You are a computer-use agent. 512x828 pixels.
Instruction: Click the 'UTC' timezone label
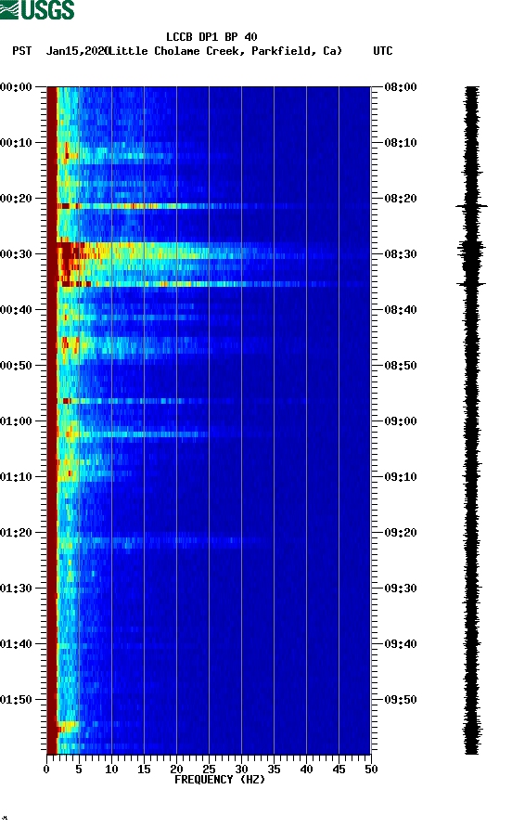[x=383, y=51]
